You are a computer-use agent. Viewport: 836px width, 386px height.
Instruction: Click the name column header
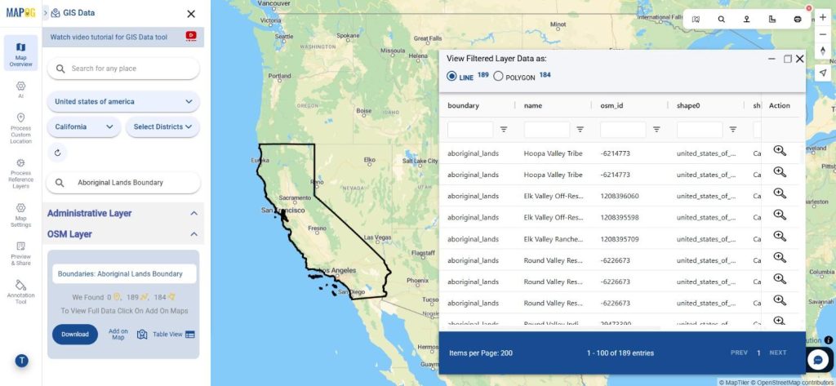[533, 105]
